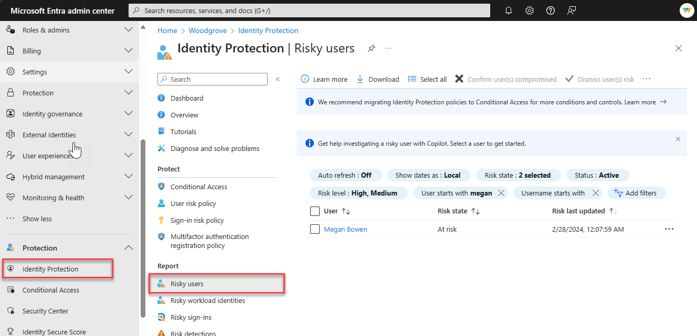697x336 pixels.
Task: Check the select-all header checkbox
Action: 315,211
